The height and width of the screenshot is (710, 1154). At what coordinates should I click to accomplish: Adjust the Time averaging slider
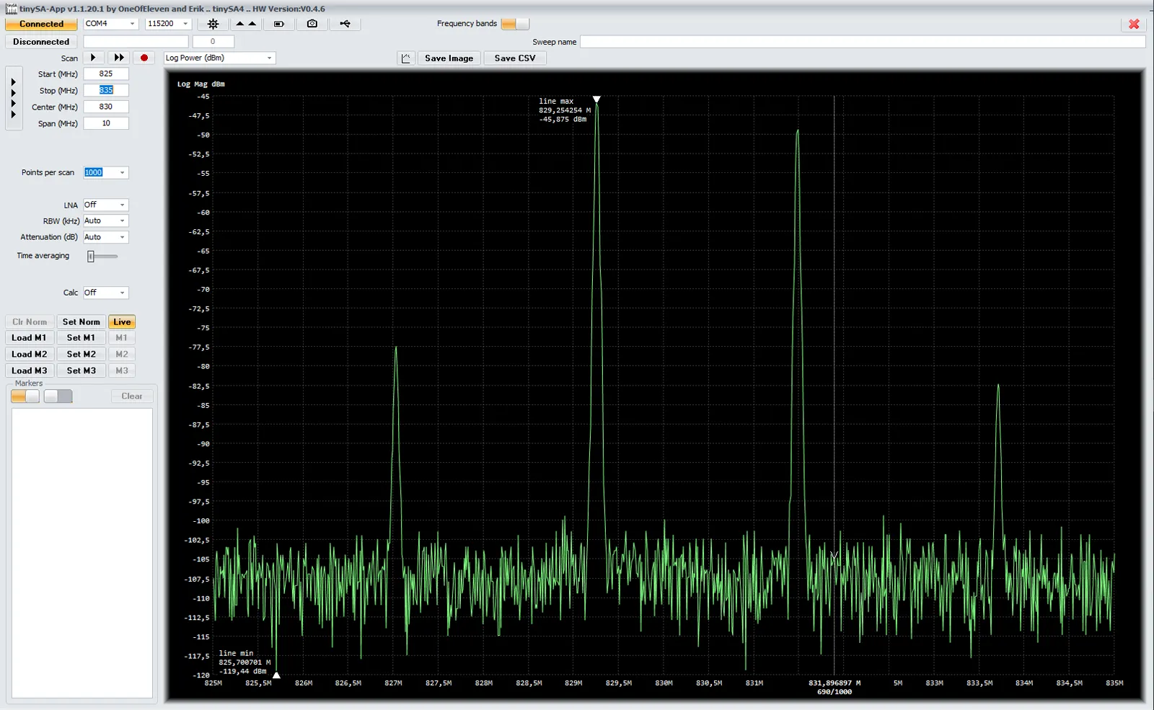click(x=92, y=256)
